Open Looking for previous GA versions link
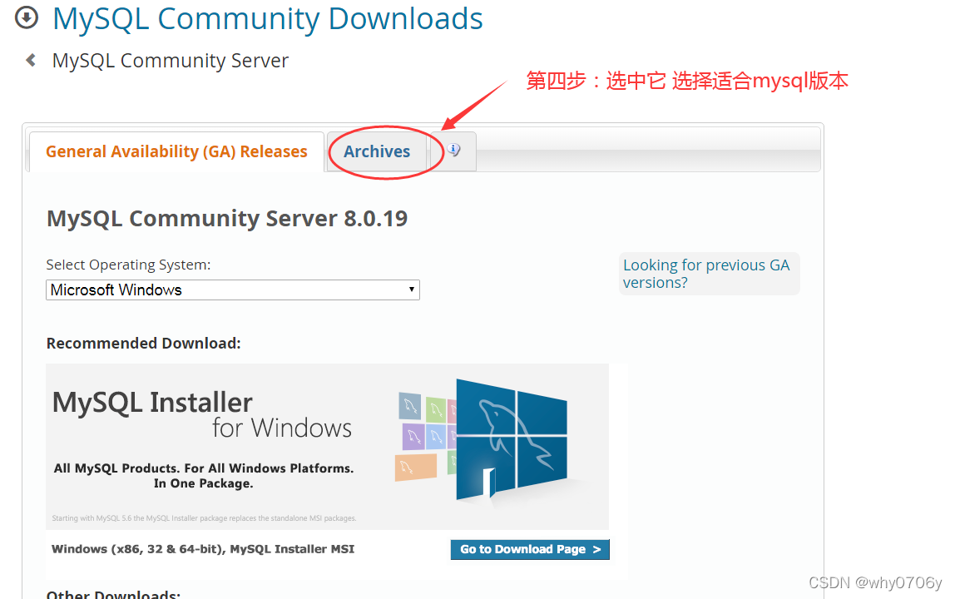The image size is (955, 599). point(706,274)
